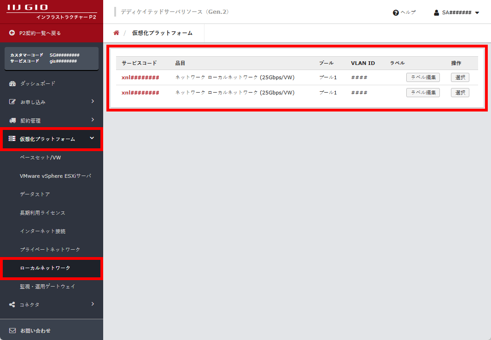Select プライベートネットワーク in the sidebar
Screen dimensions: 491x340
coord(50,249)
